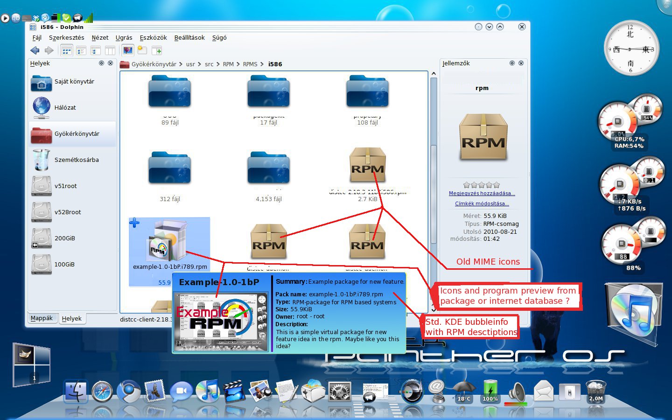
Task: Open Szemétkosárba trash in Places
Action: tap(72, 160)
